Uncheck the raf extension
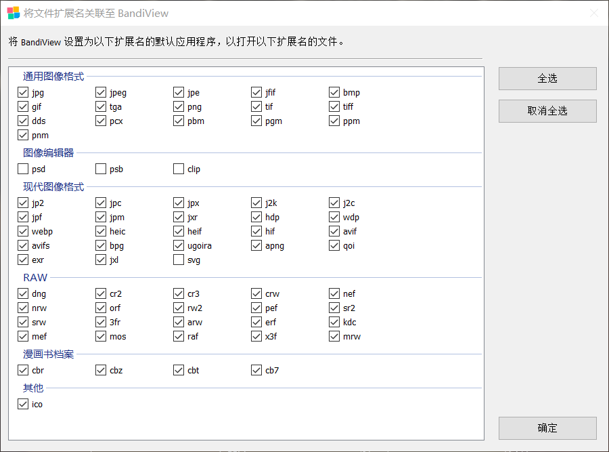Image resolution: width=609 pixels, height=452 pixels. point(179,336)
